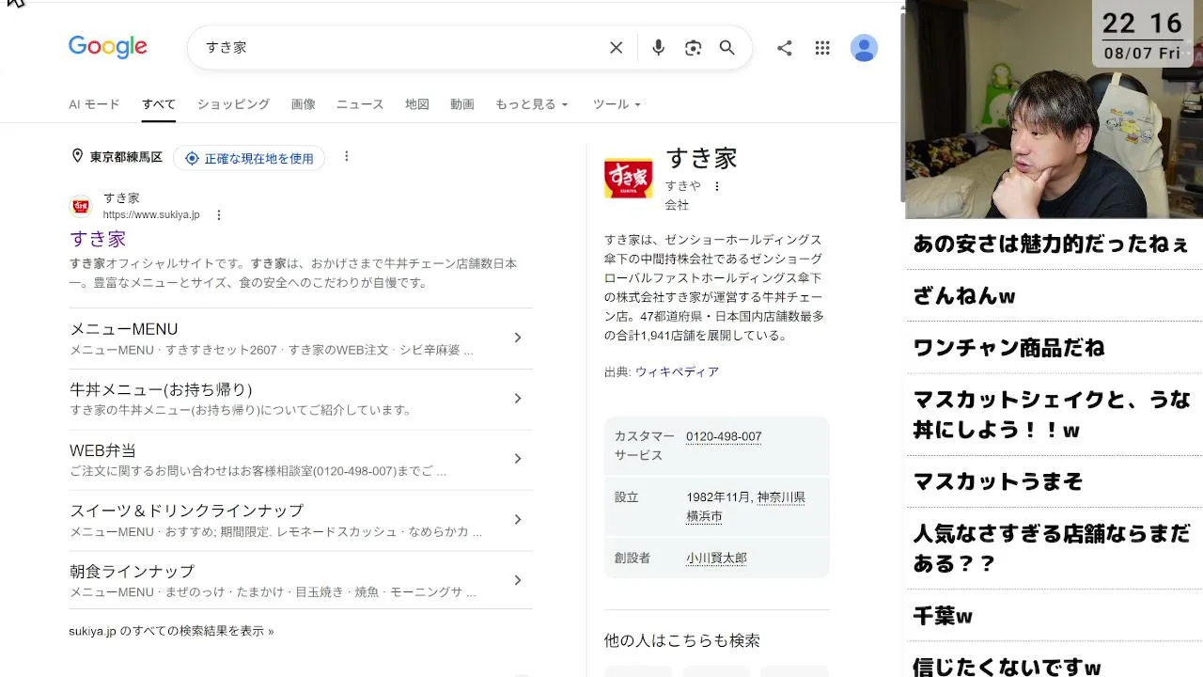Expand the WEB弁当 sitelink arrow

coord(518,459)
